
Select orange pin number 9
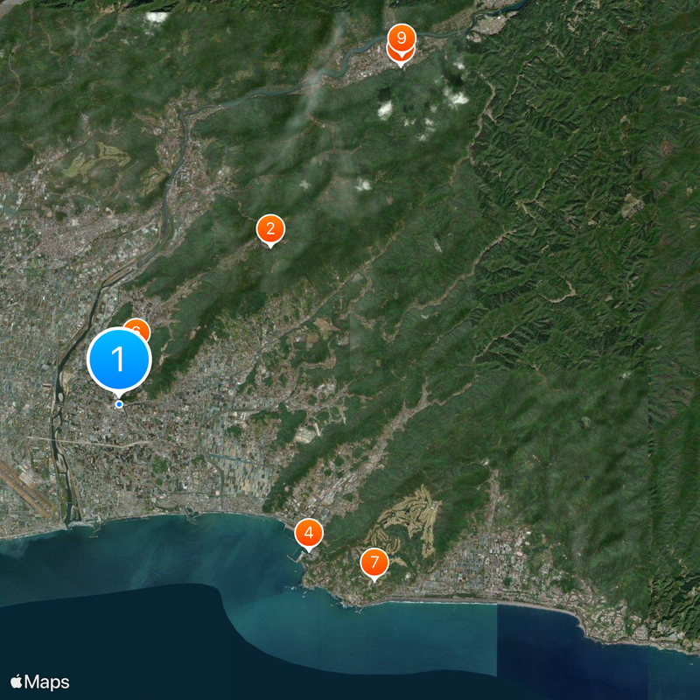click(x=401, y=38)
